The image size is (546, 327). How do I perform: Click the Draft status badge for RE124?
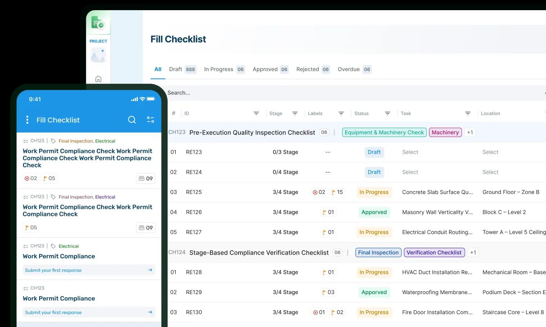374,172
